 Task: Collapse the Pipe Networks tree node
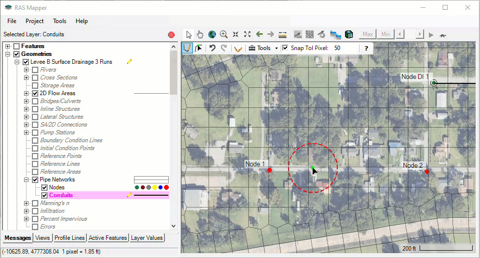(27, 180)
